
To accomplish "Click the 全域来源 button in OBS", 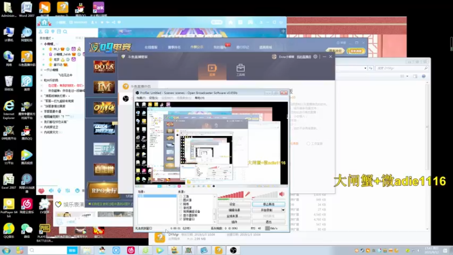I will 234,216.
